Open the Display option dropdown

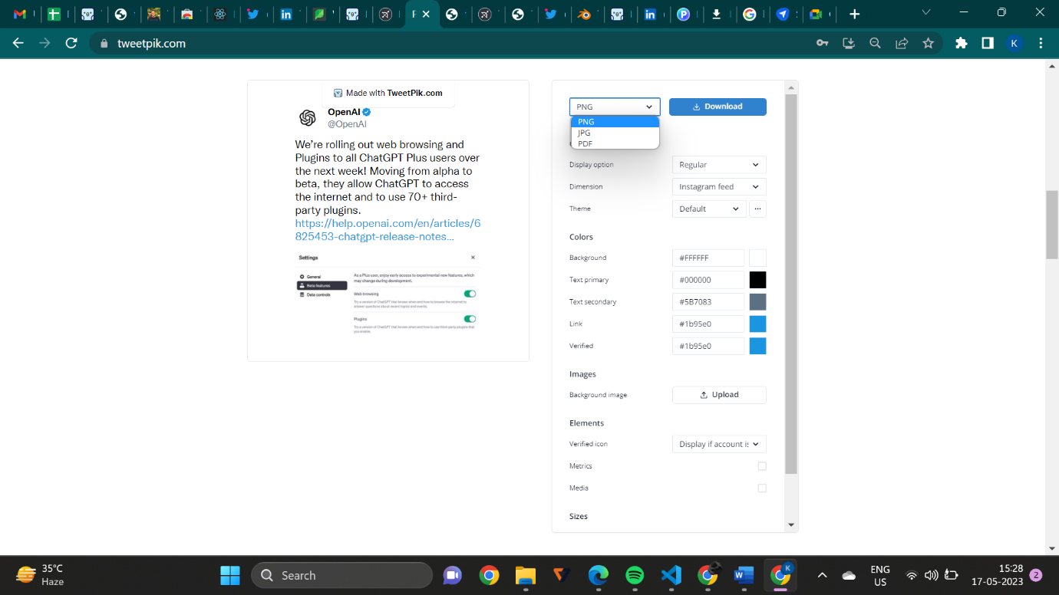coord(719,165)
